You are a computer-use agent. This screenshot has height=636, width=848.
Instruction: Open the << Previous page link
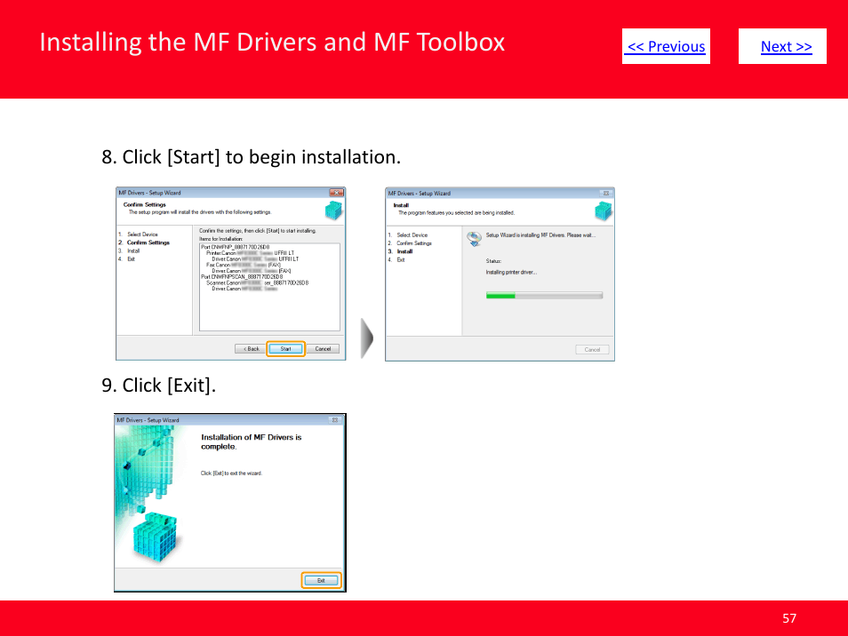click(x=666, y=46)
